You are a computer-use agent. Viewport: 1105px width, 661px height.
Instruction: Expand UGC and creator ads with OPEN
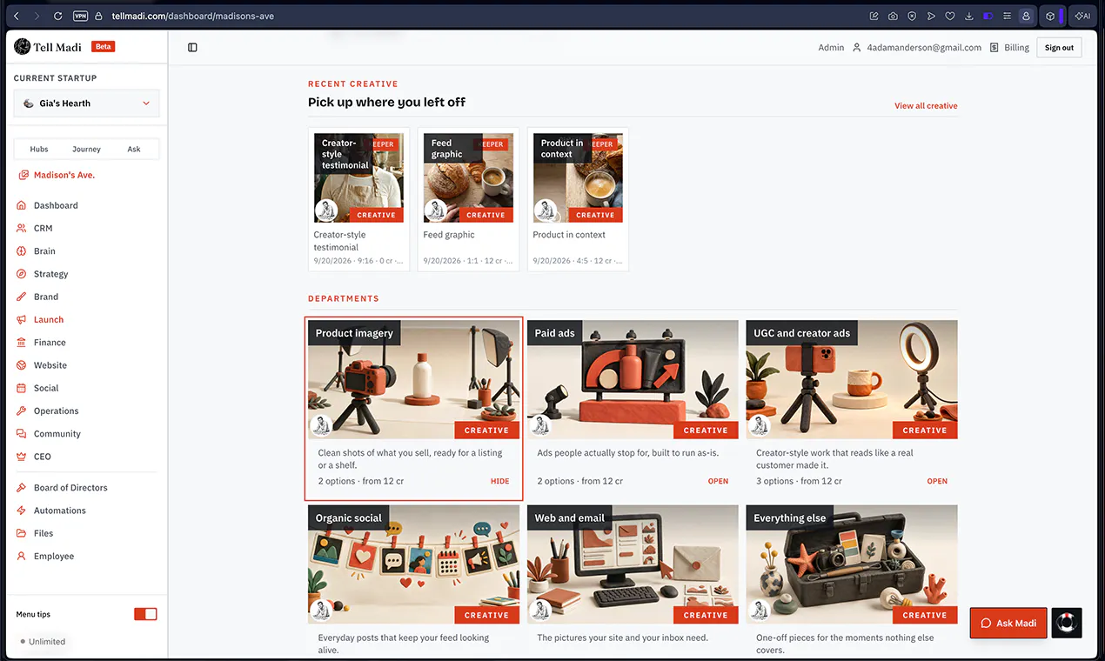pos(937,481)
